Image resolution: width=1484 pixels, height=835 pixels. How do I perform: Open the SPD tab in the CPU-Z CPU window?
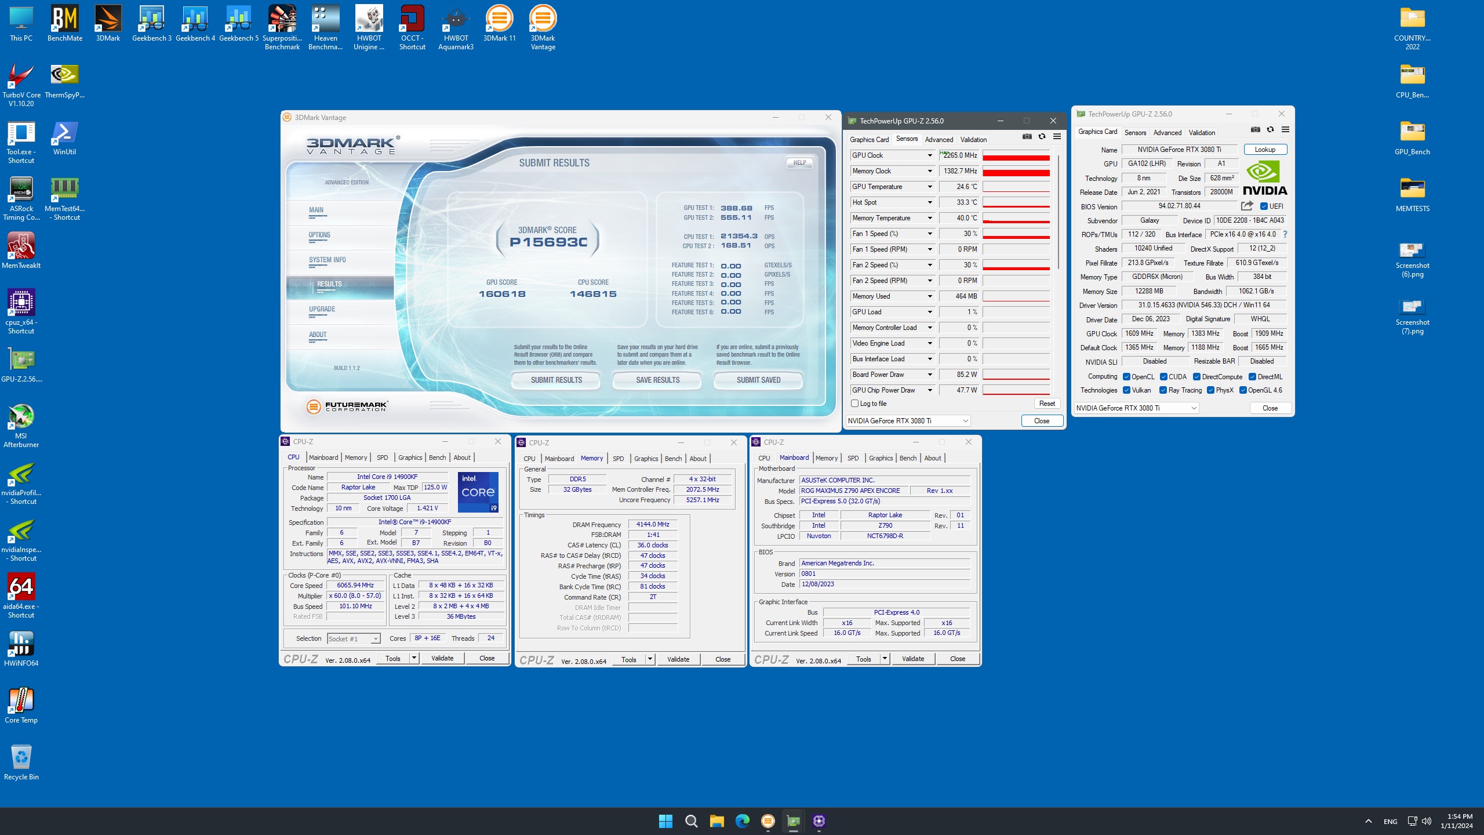tap(383, 458)
